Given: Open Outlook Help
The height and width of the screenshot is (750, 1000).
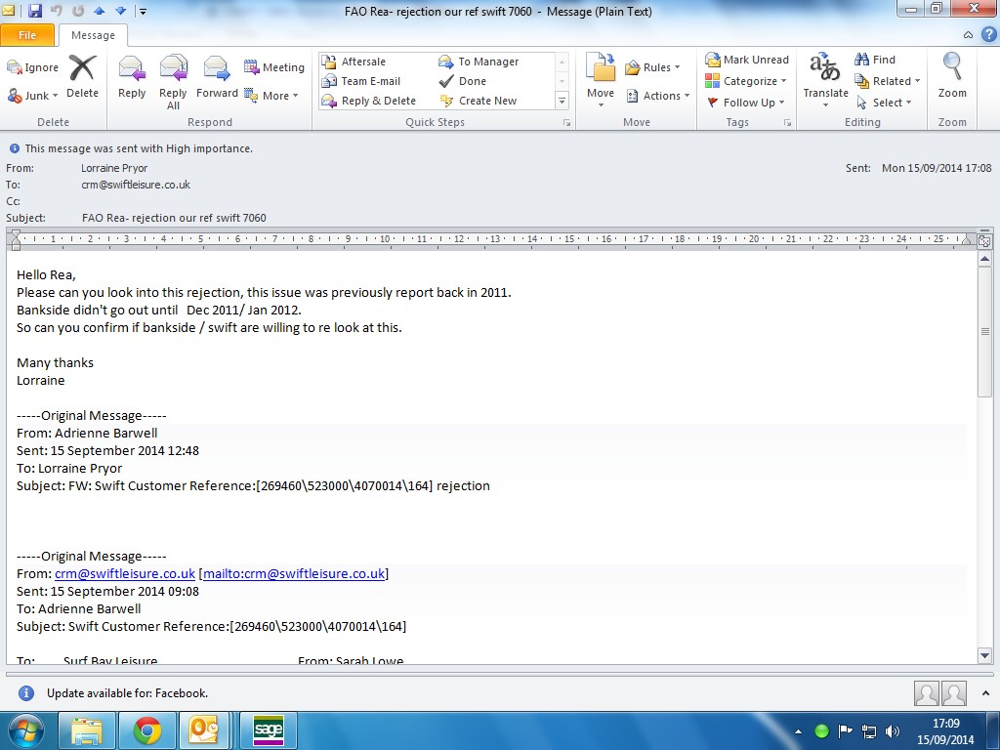Looking at the screenshot, I should coord(988,35).
